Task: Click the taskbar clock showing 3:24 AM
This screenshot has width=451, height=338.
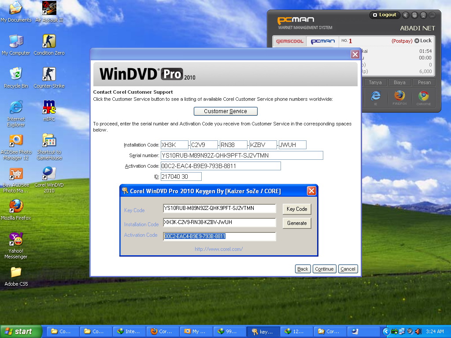Action: coord(435,331)
